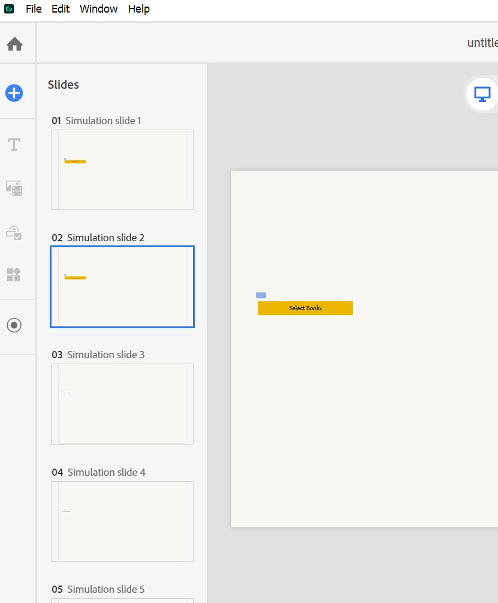The image size is (498, 603).
Task: Open the Interactive components icon
Action: click(14, 233)
